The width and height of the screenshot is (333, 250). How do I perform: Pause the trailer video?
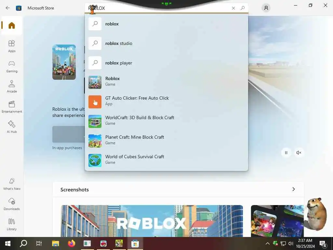click(286, 153)
